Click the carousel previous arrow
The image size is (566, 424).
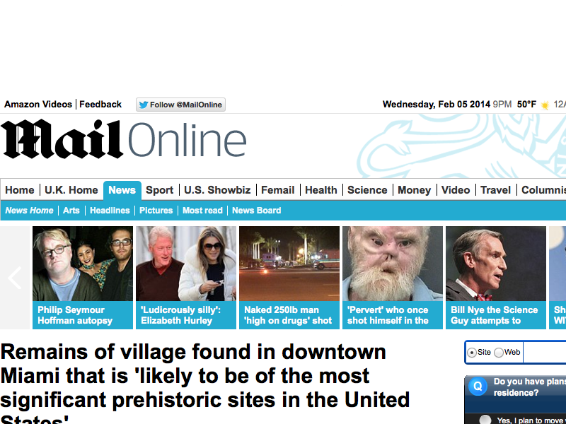(x=15, y=278)
